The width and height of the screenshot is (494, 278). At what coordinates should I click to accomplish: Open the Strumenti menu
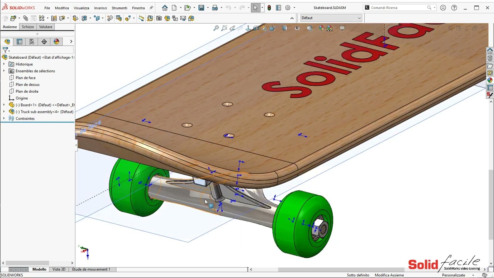tap(119, 8)
